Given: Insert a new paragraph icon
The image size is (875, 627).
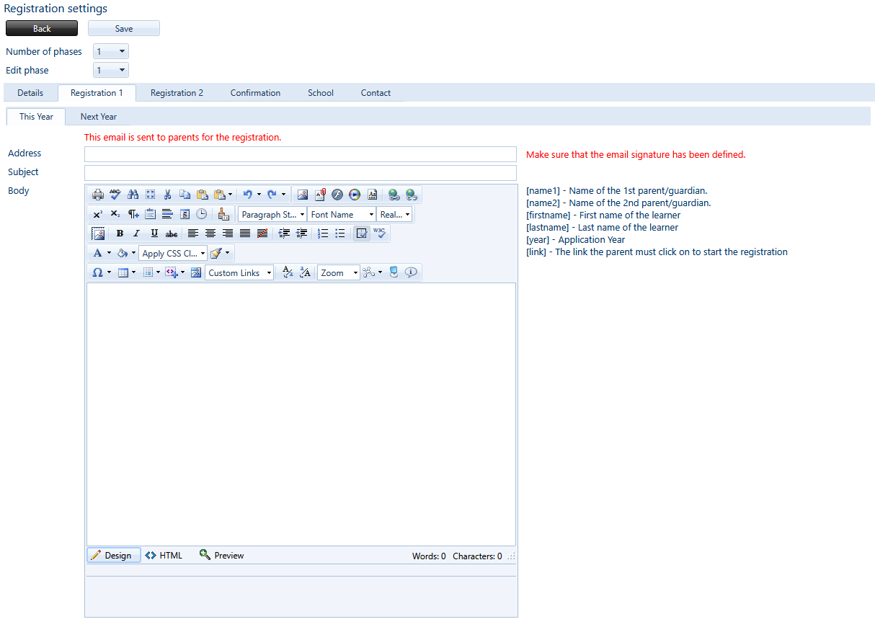Looking at the screenshot, I should click(x=133, y=214).
